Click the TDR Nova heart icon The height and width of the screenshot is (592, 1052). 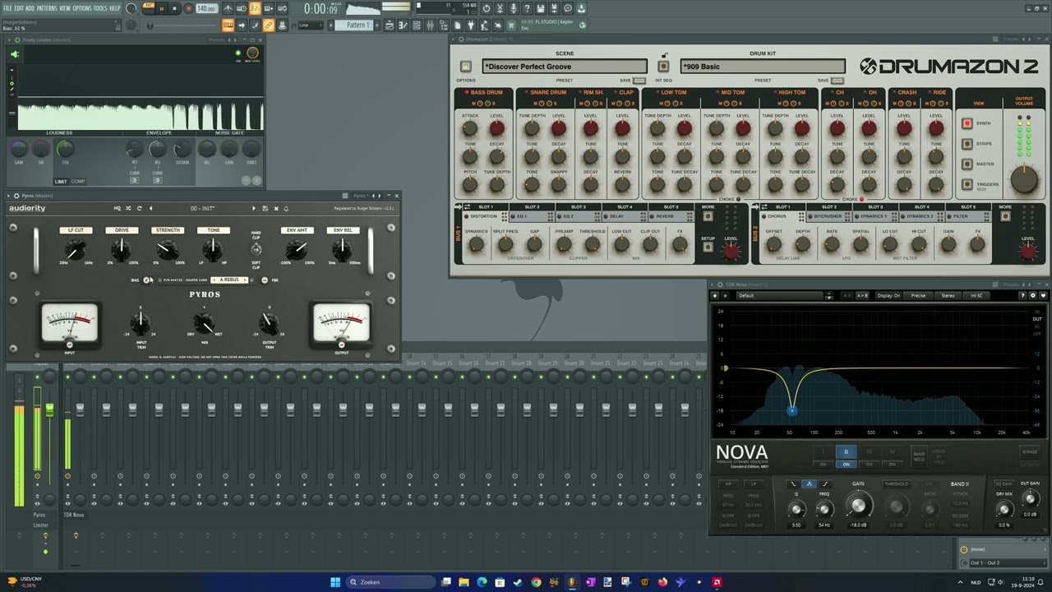coord(1043,295)
